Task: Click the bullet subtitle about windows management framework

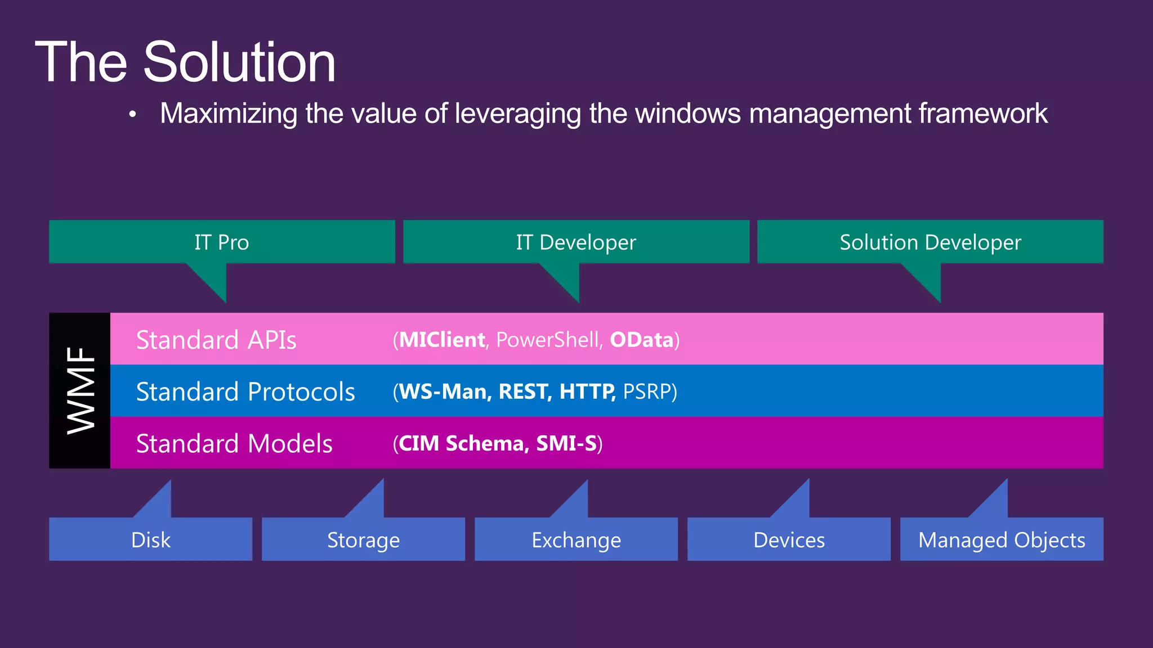Action: tap(604, 114)
